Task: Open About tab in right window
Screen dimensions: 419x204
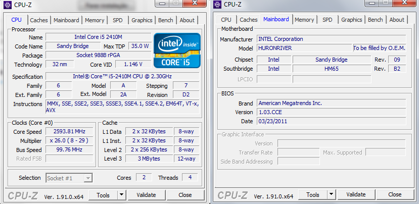Action: coord(397,20)
